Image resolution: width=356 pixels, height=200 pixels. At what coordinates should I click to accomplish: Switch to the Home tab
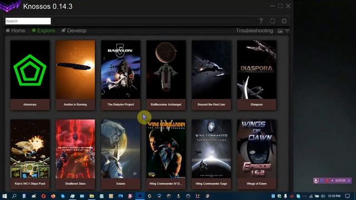tap(16, 31)
